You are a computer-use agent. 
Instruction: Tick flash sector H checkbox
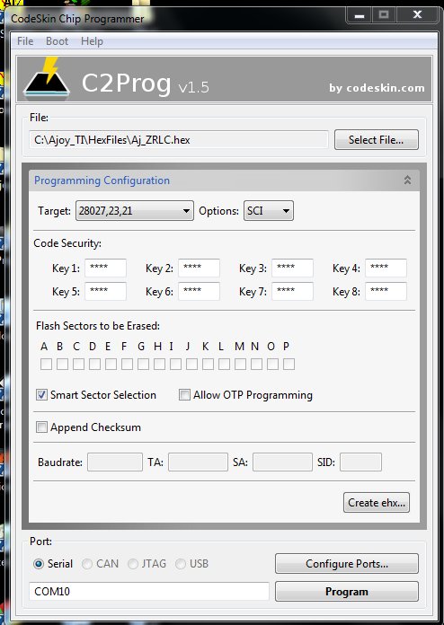tap(159, 364)
